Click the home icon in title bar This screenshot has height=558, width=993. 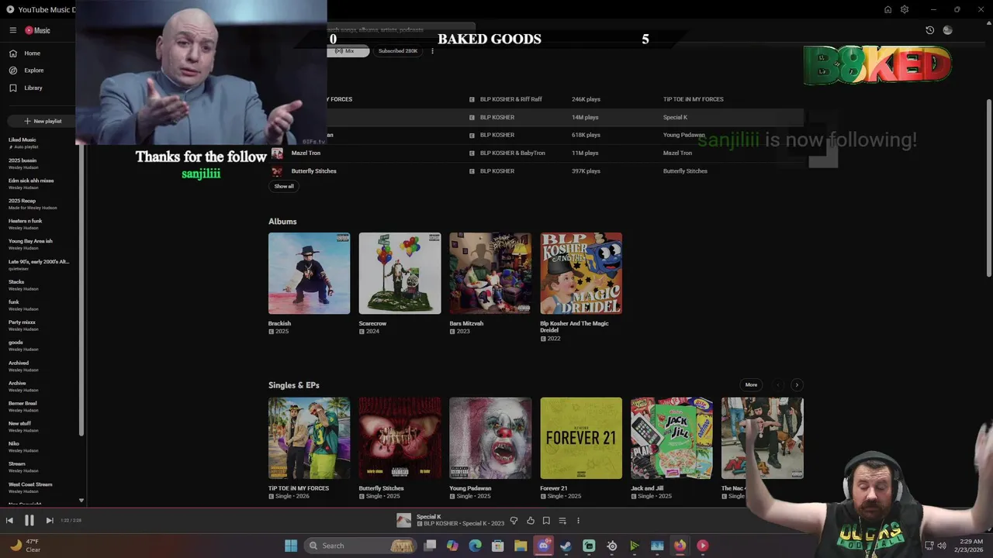(887, 9)
